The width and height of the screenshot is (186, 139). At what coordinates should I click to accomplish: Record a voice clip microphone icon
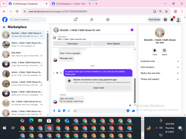tap(54, 111)
